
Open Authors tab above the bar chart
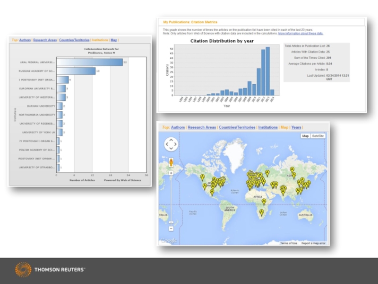pos(25,40)
